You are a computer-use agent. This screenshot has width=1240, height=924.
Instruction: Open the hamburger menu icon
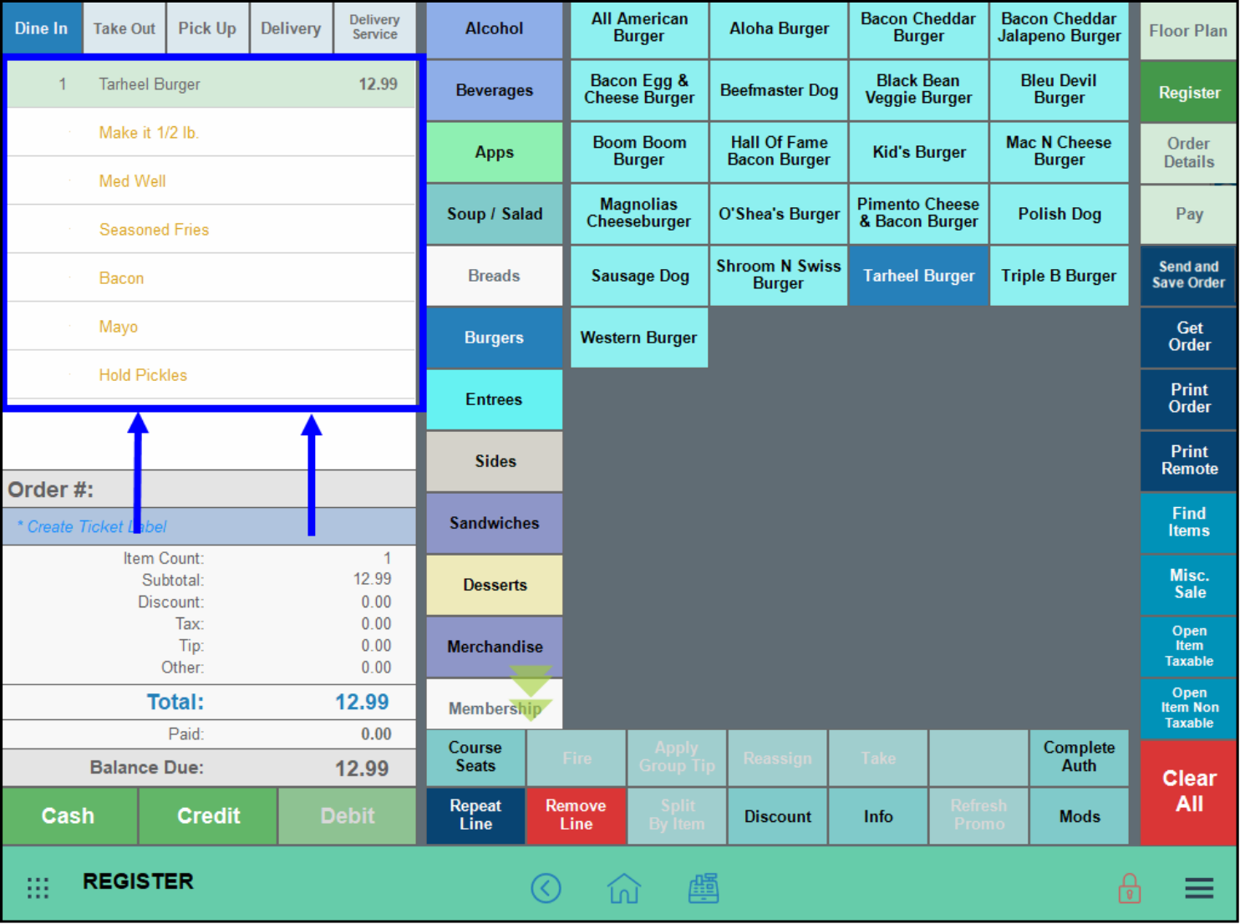1198,888
